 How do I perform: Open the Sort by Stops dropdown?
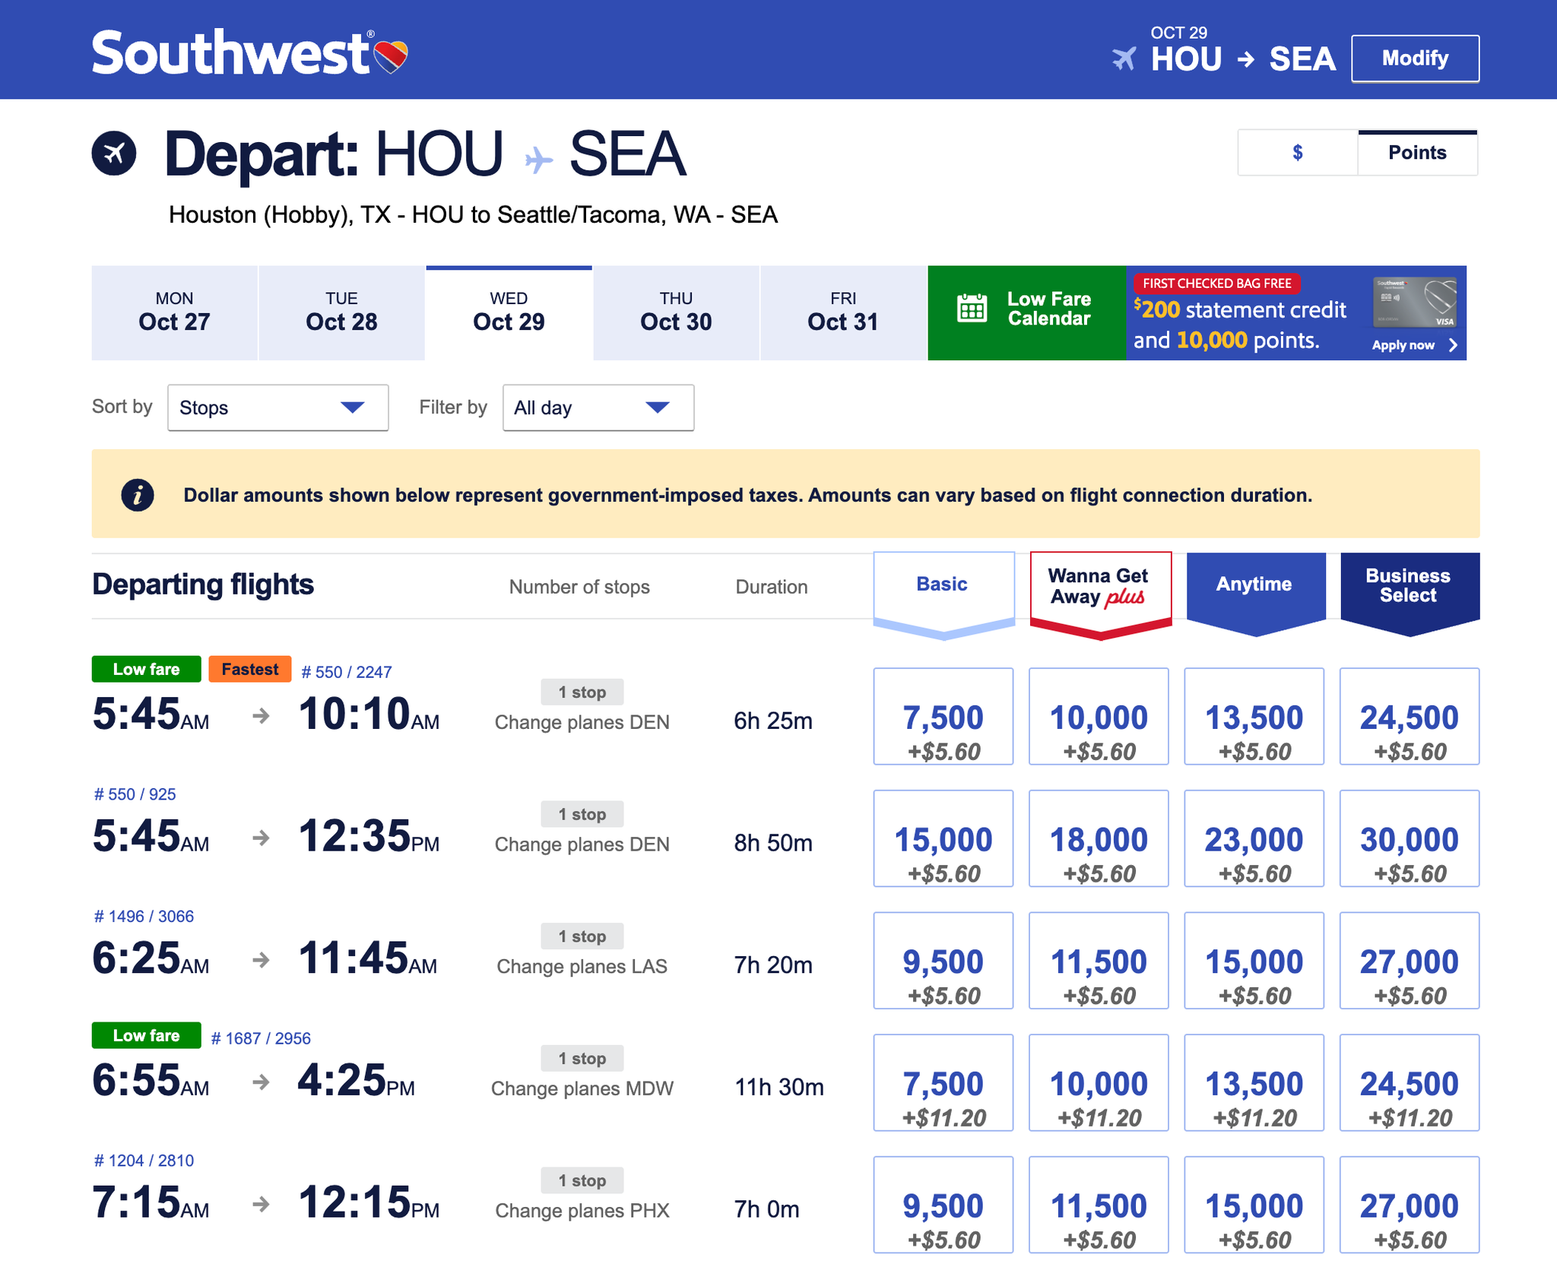277,407
